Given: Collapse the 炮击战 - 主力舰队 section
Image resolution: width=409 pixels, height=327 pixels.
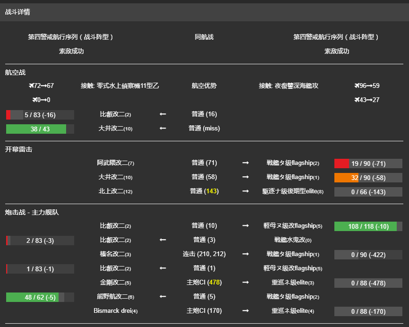Looking at the screenshot, I should tap(32, 213).
